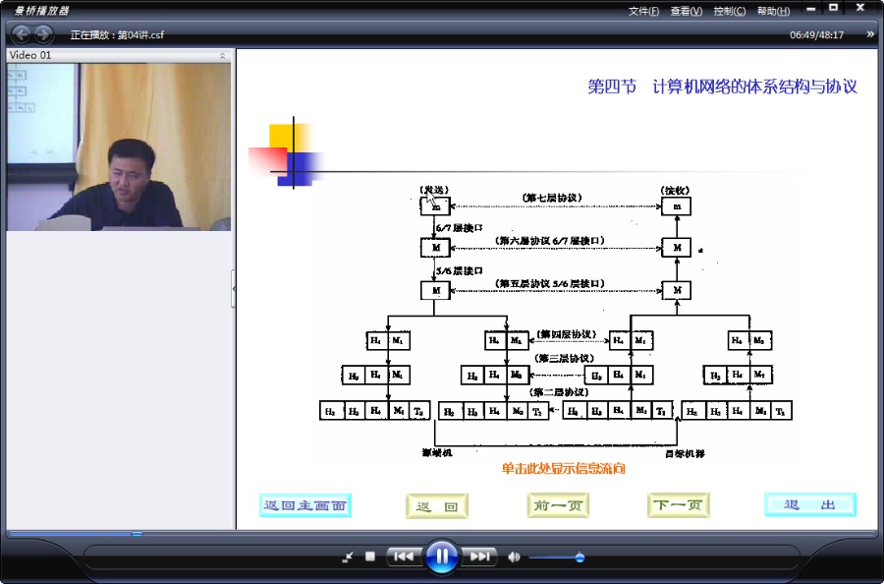
Task: Click the slide heading 第四节 计算机网络的体系结构与协议
Action: 722,87
